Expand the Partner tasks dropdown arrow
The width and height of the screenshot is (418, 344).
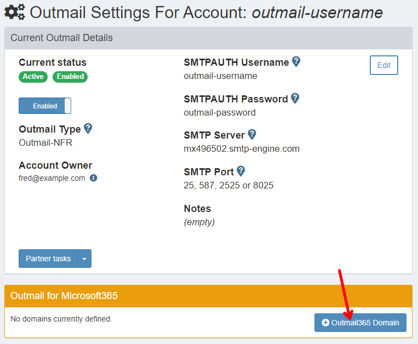[x=84, y=259]
